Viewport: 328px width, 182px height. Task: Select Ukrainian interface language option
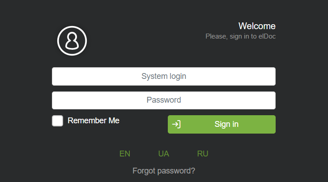click(164, 154)
